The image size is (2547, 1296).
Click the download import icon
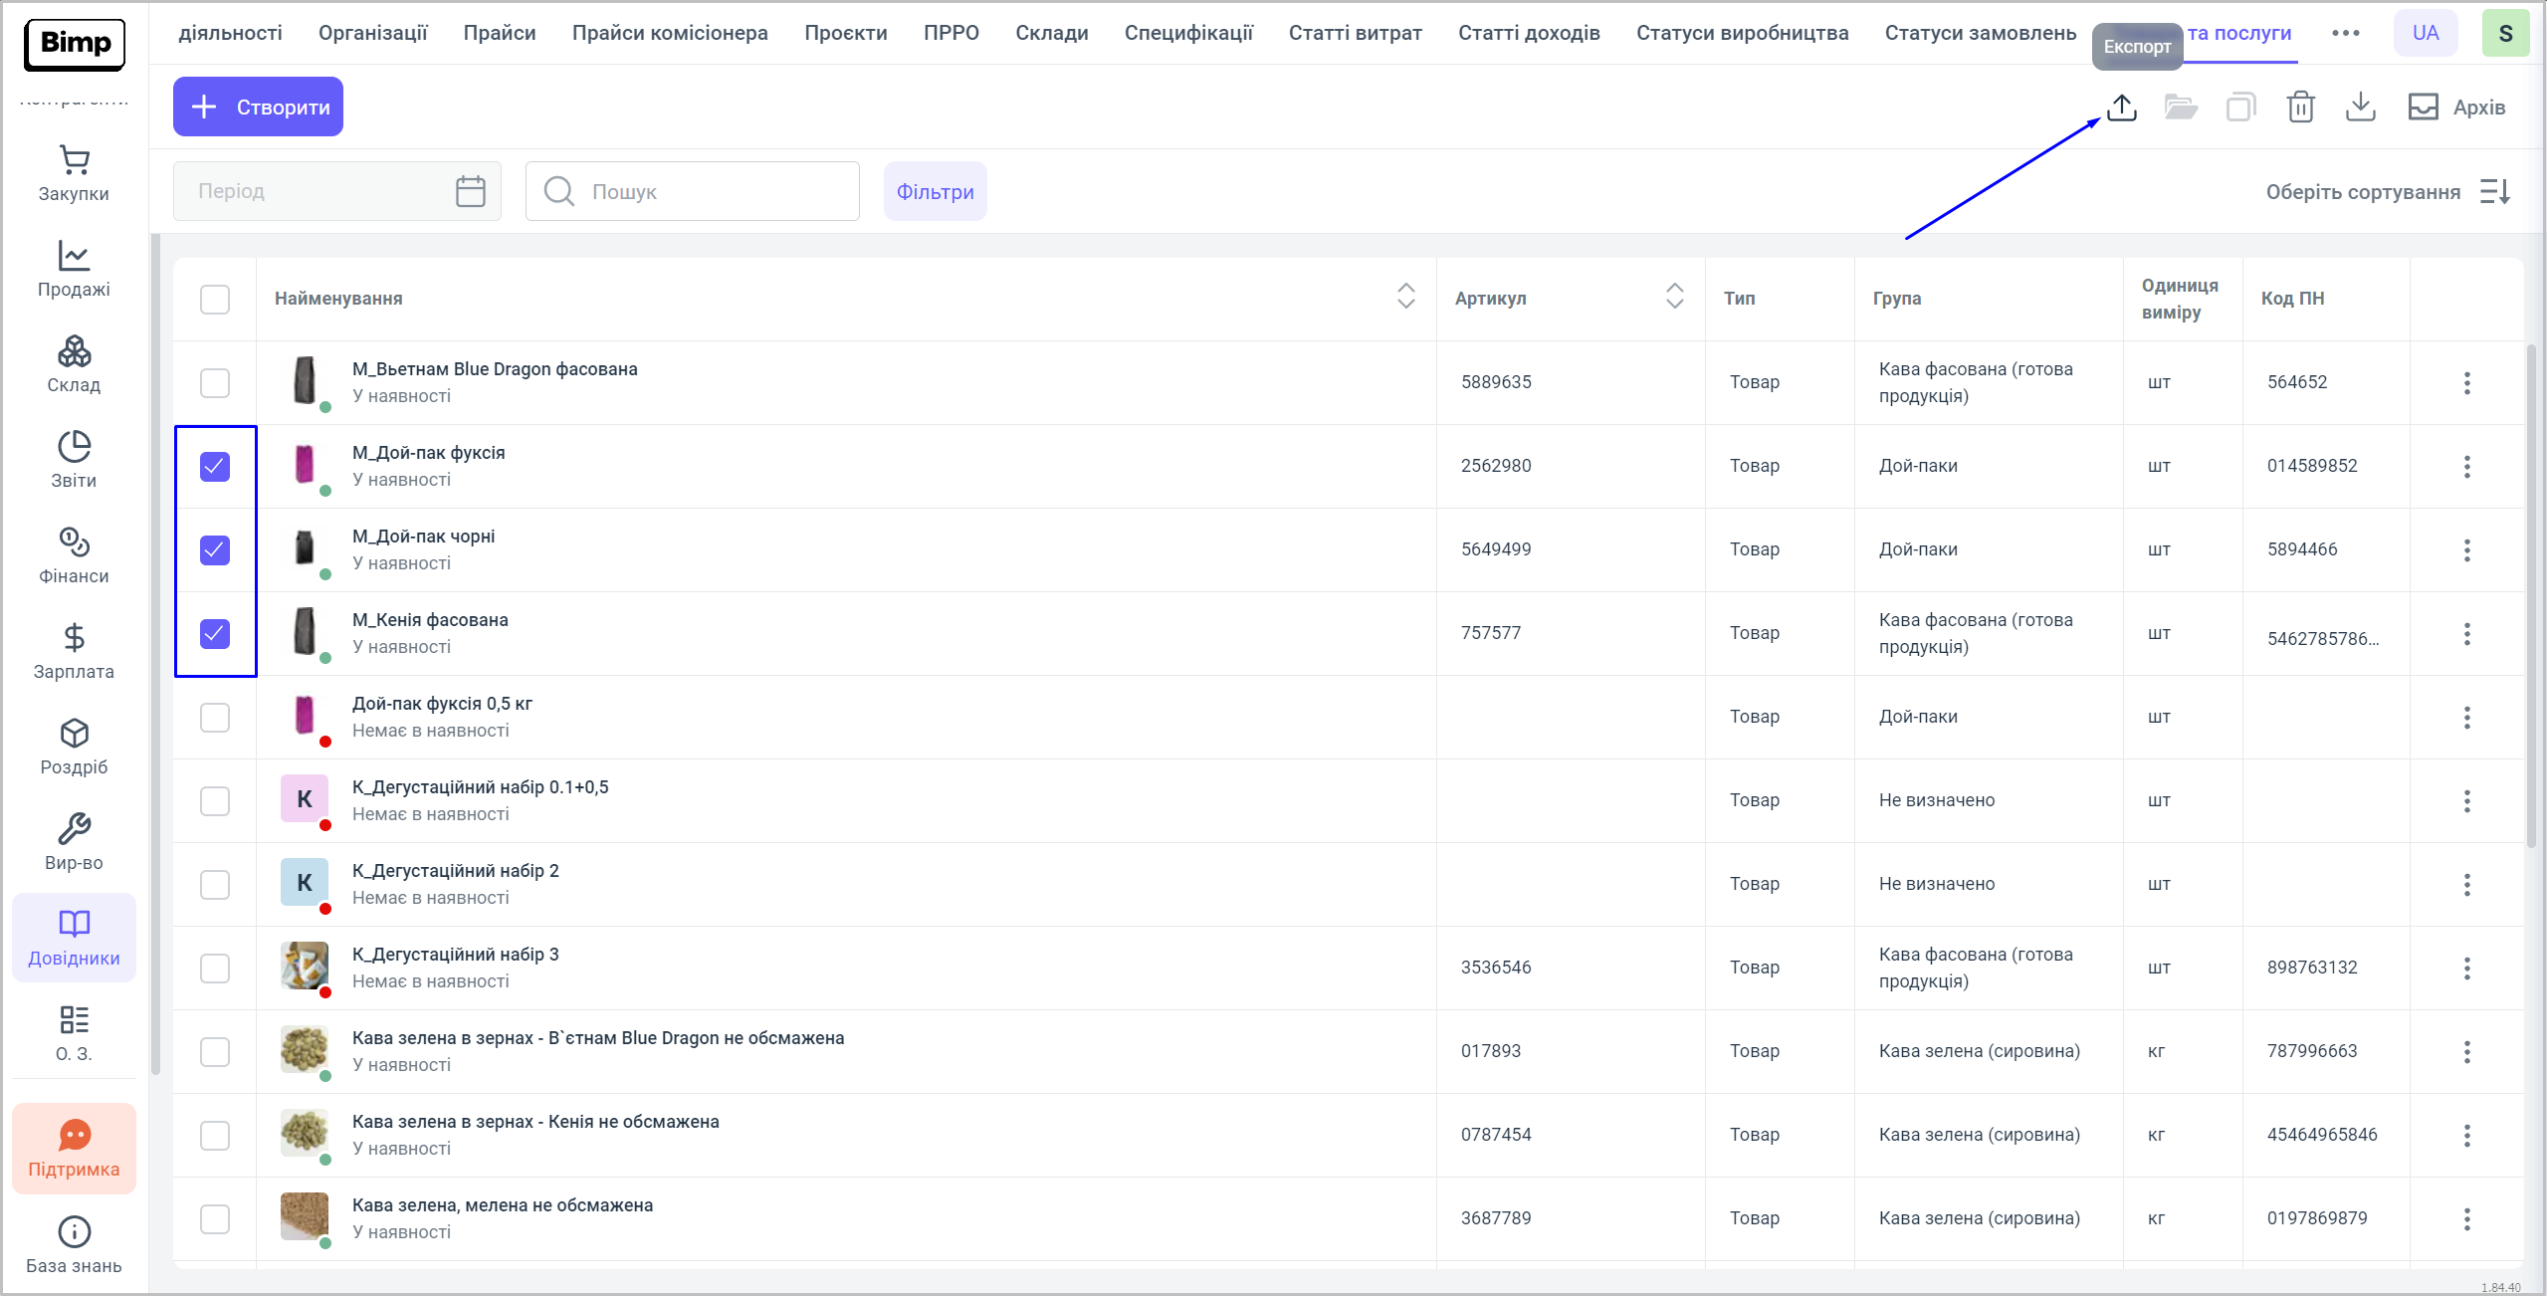(x=2360, y=108)
